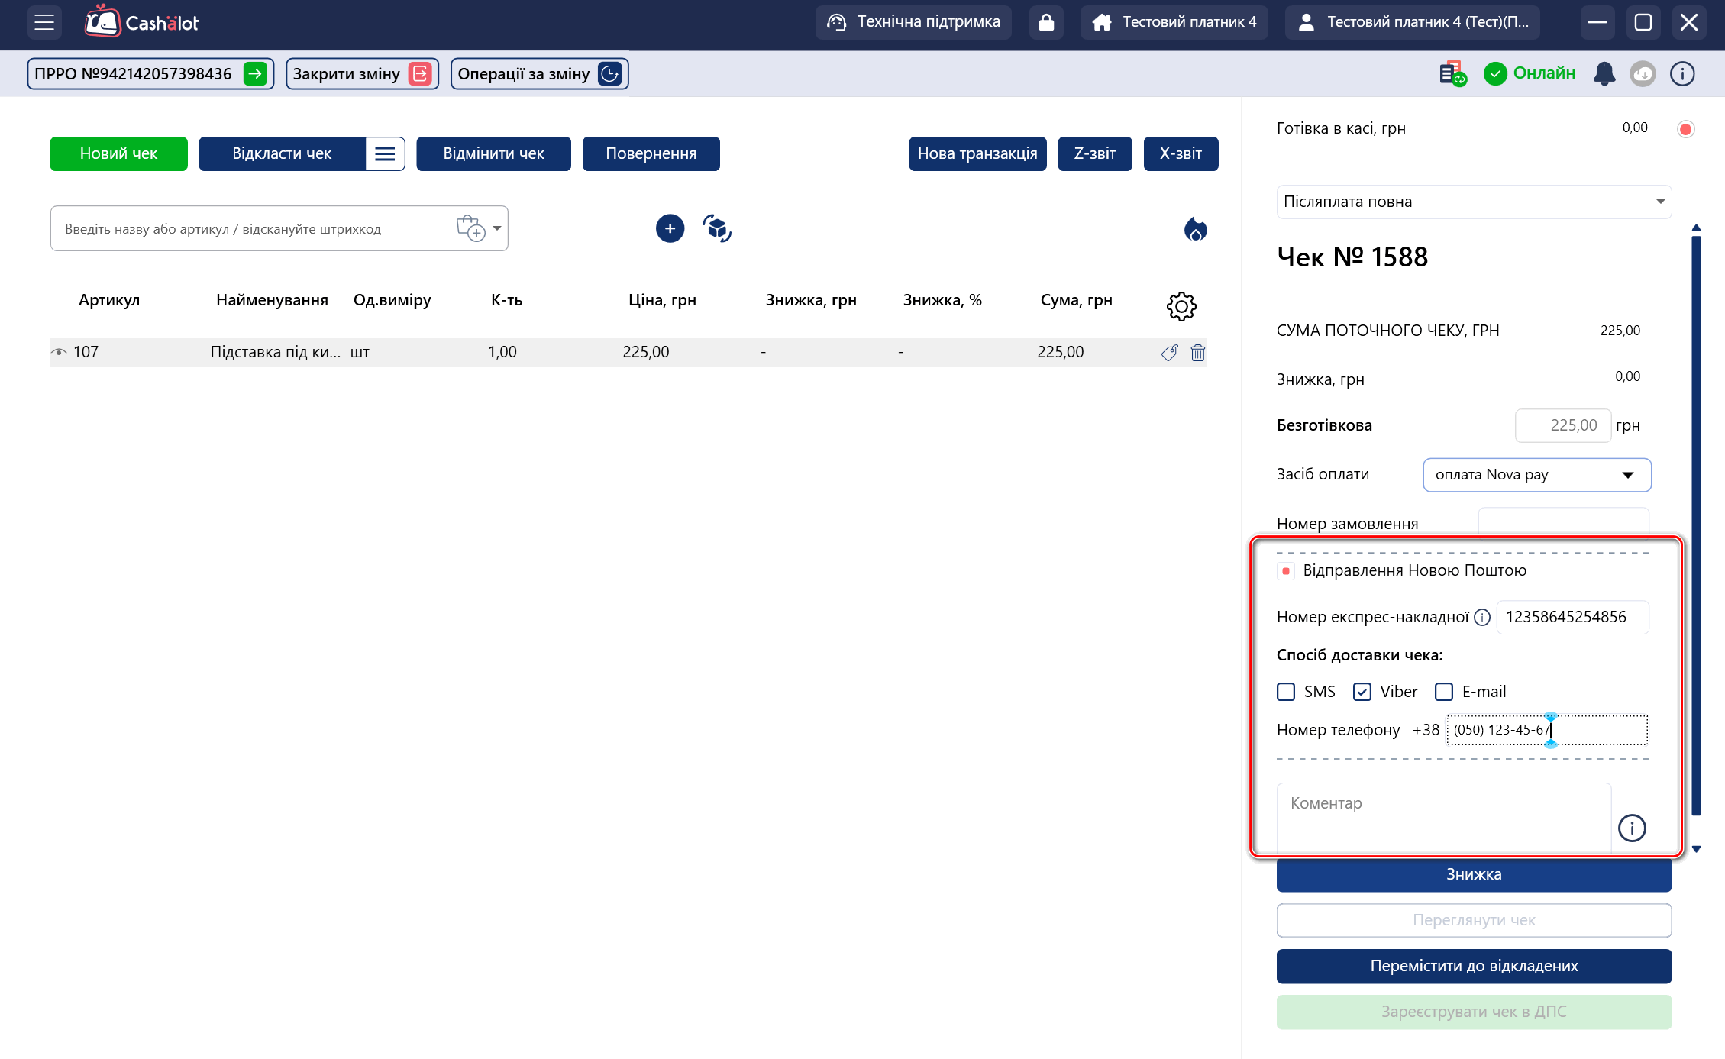1725x1059 pixels.
Task: Delete item 107 with trash icon
Action: (1197, 353)
